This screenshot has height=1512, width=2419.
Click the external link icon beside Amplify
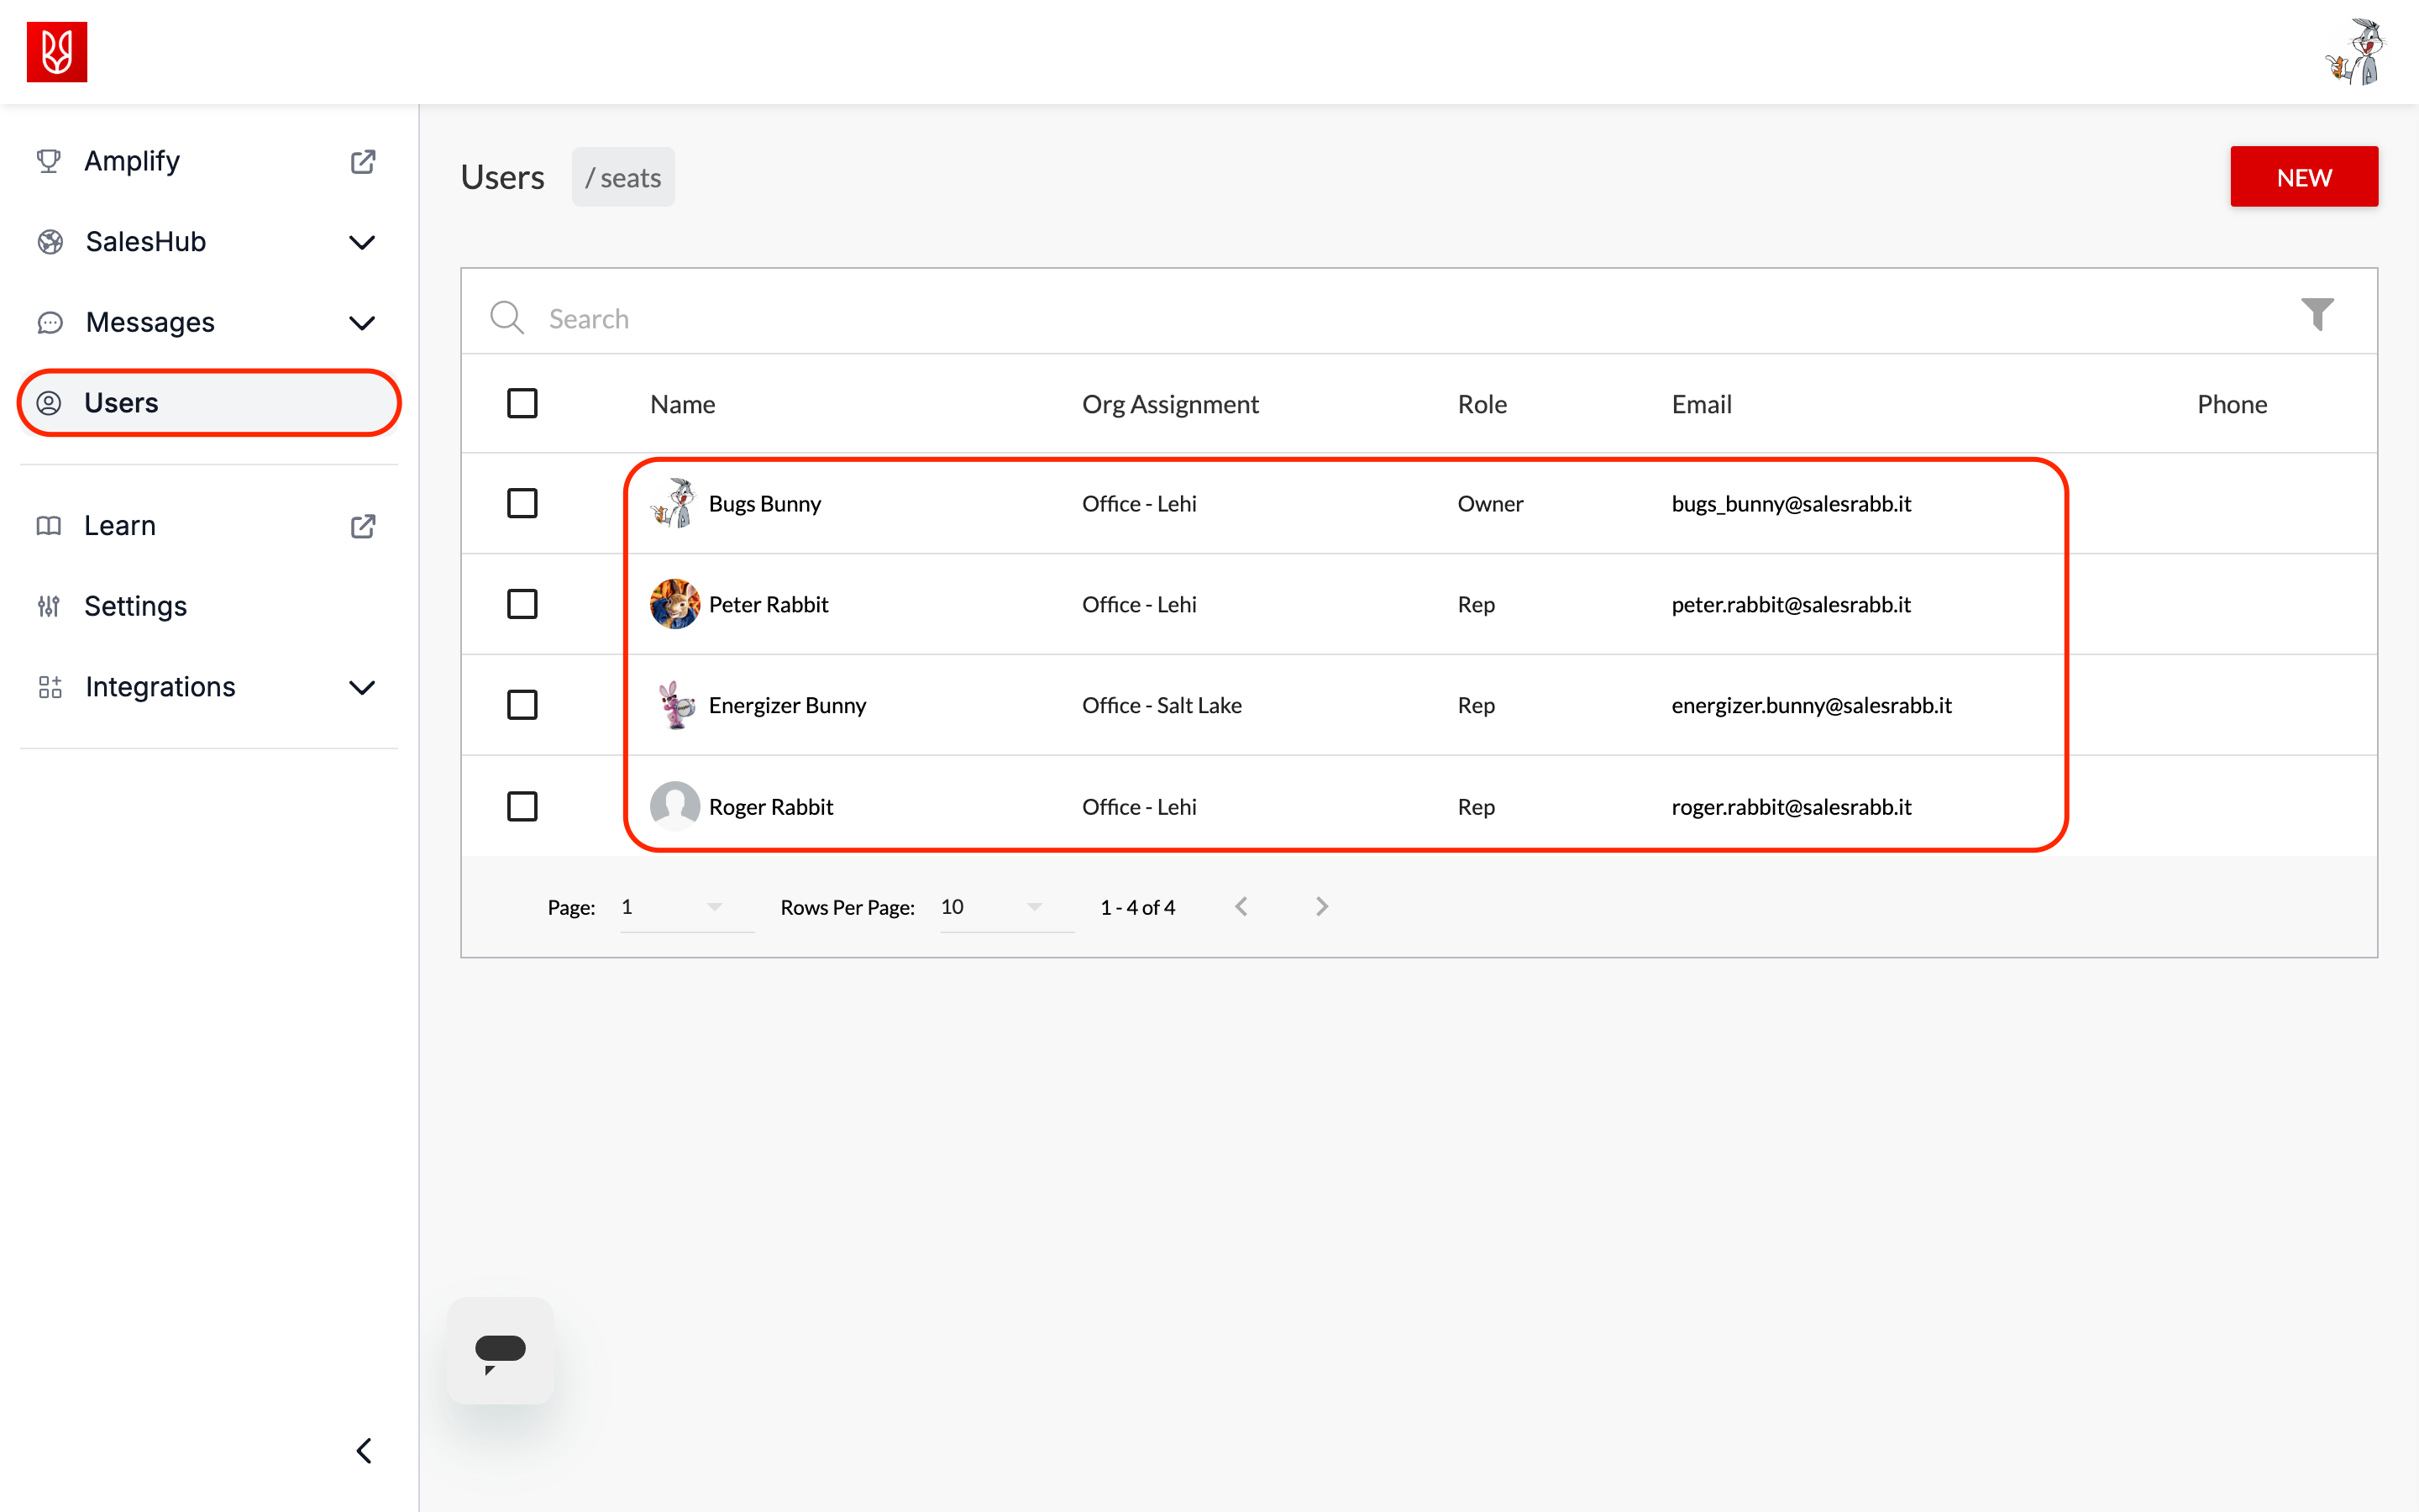click(x=363, y=161)
